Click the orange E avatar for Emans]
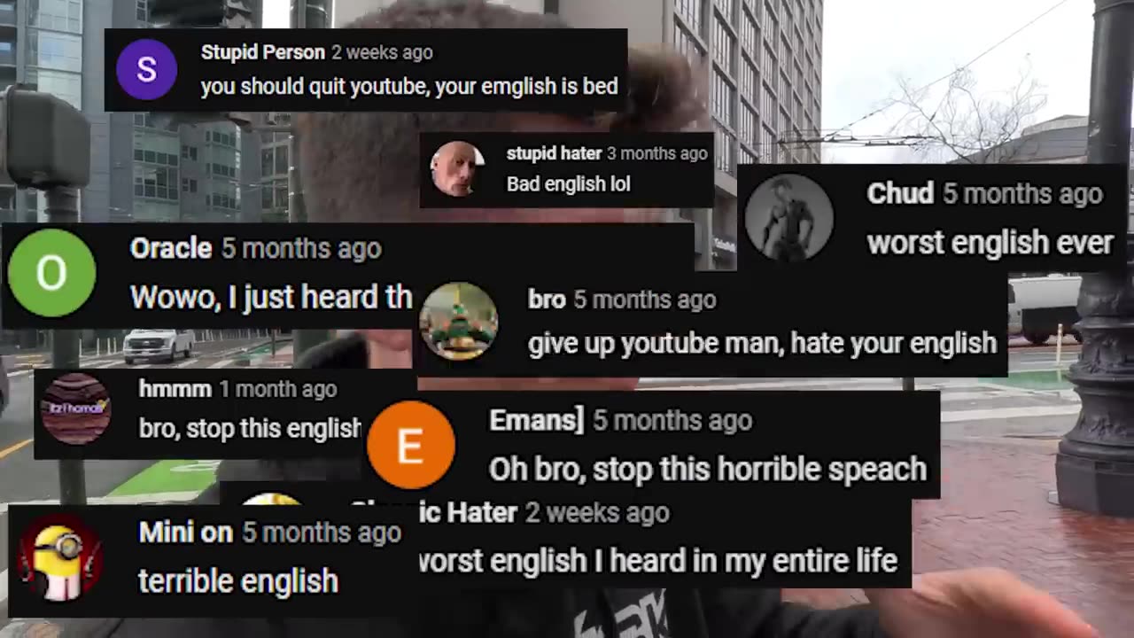Image resolution: width=1134 pixels, height=638 pixels. coord(410,445)
